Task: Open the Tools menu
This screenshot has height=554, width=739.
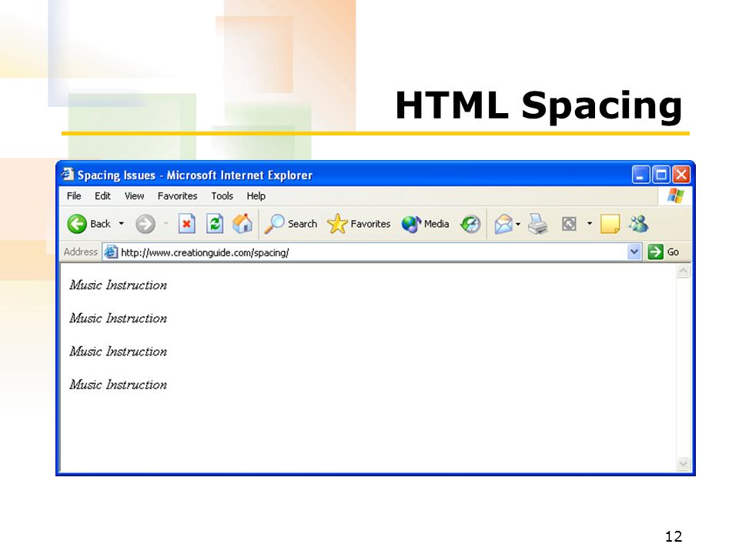Action: 222,196
